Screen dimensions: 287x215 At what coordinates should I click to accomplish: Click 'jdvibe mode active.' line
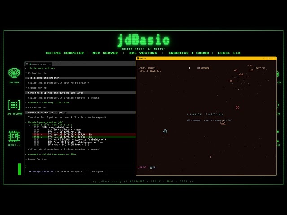click(41, 68)
